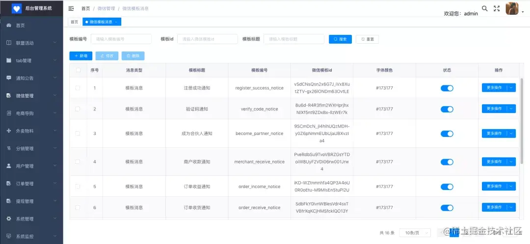This screenshot has width=530, height=244.
Task: Click the 重置 reset button
Action: click(368, 39)
